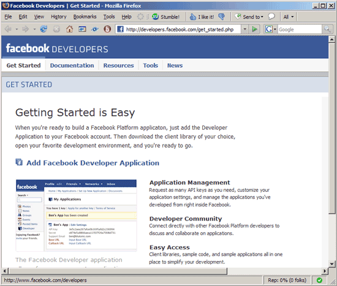The width and height of the screenshot is (337, 286).
Task: Click the green checkmark status bar icon
Action: point(320,280)
